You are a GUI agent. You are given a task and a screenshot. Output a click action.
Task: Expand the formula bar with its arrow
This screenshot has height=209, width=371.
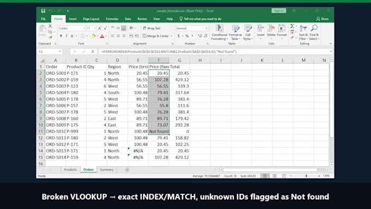[x=331, y=52]
